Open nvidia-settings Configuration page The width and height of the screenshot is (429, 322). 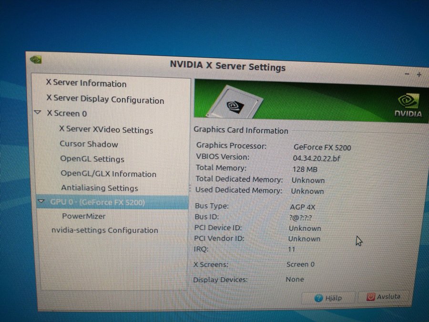(x=104, y=230)
